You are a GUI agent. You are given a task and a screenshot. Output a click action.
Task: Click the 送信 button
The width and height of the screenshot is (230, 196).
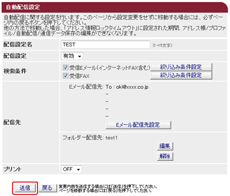[25, 188]
